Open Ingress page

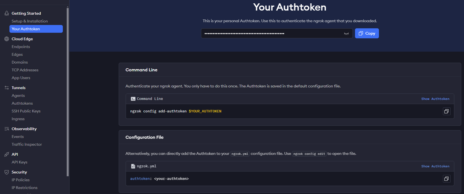point(18,119)
